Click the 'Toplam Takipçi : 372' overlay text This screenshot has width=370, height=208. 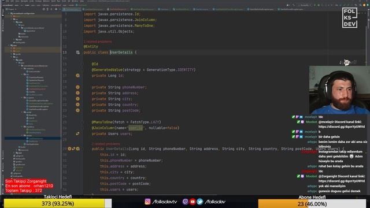click(x=23, y=191)
